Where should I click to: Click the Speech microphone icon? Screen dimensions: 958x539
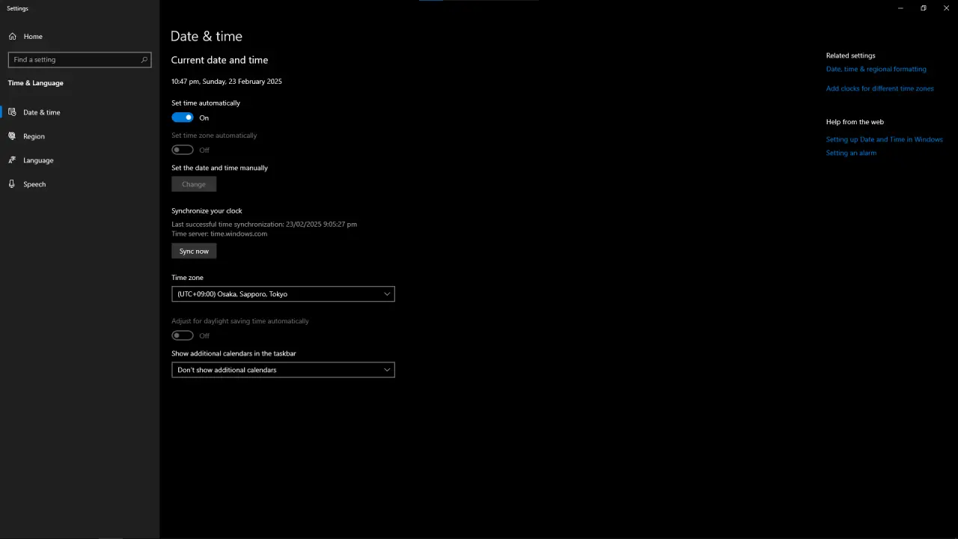coord(13,184)
